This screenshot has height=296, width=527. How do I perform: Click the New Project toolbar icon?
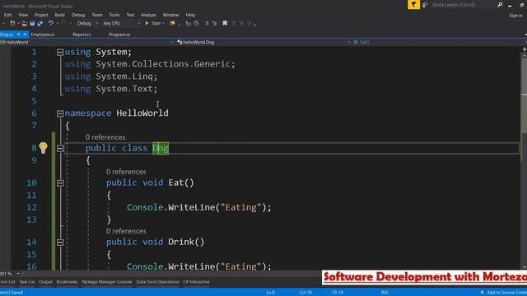(x=12, y=23)
